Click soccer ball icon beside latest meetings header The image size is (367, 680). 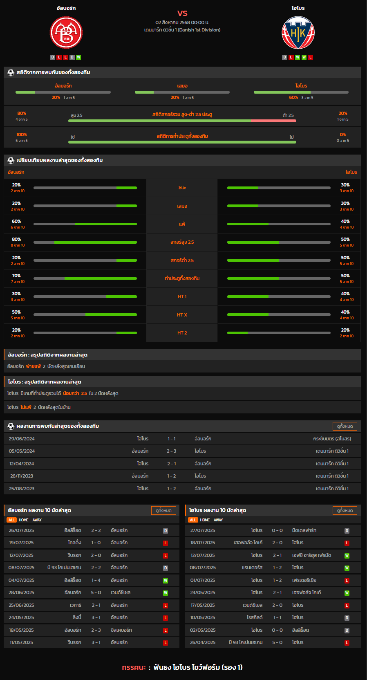click(x=11, y=426)
